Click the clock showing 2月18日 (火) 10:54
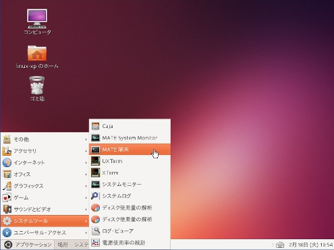This screenshot has height=250, width=334. [310, 245]
